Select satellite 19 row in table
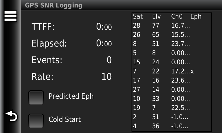Screen dimensions: 222x133 pos(171,108)
